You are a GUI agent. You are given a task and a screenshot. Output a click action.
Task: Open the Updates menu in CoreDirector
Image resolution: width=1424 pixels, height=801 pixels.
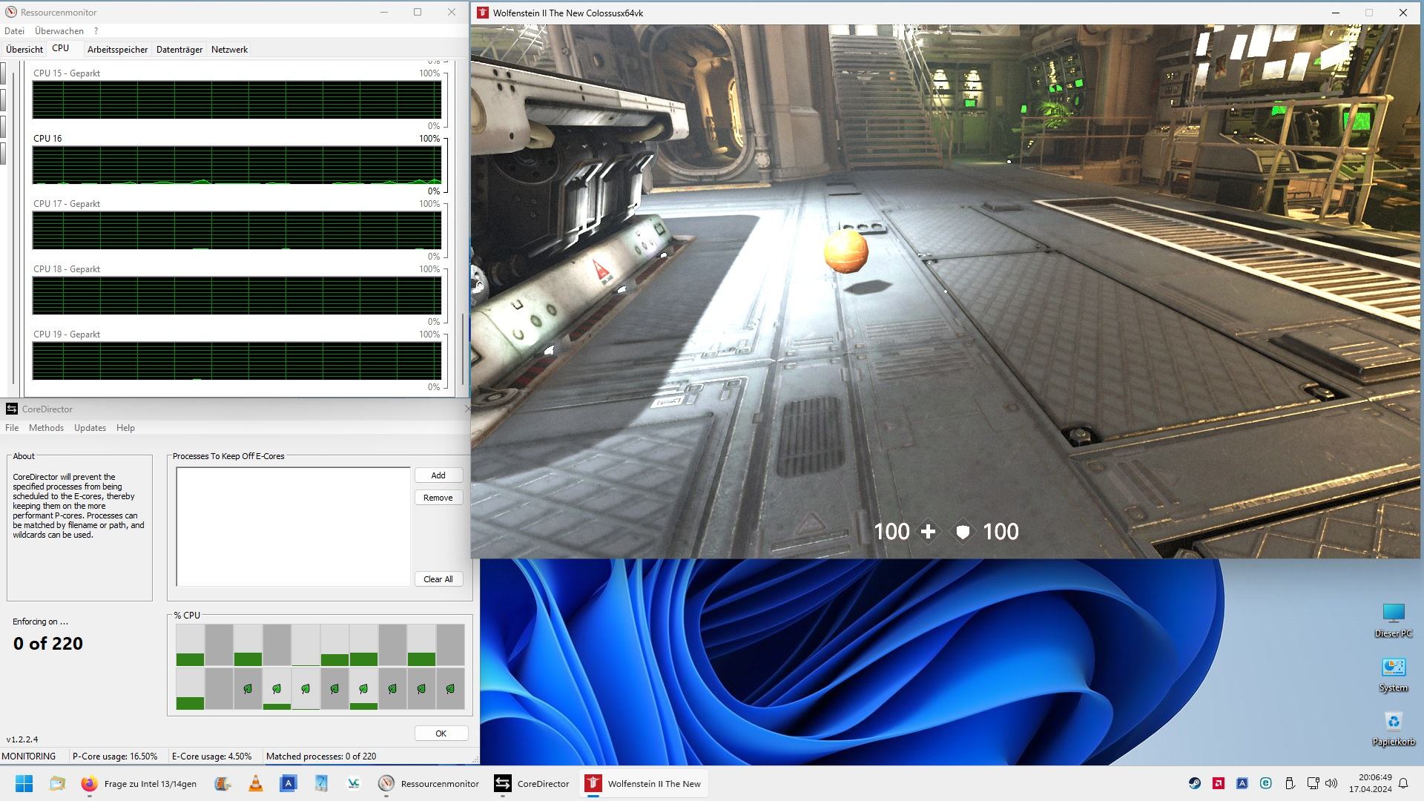[x=90, y=428]
